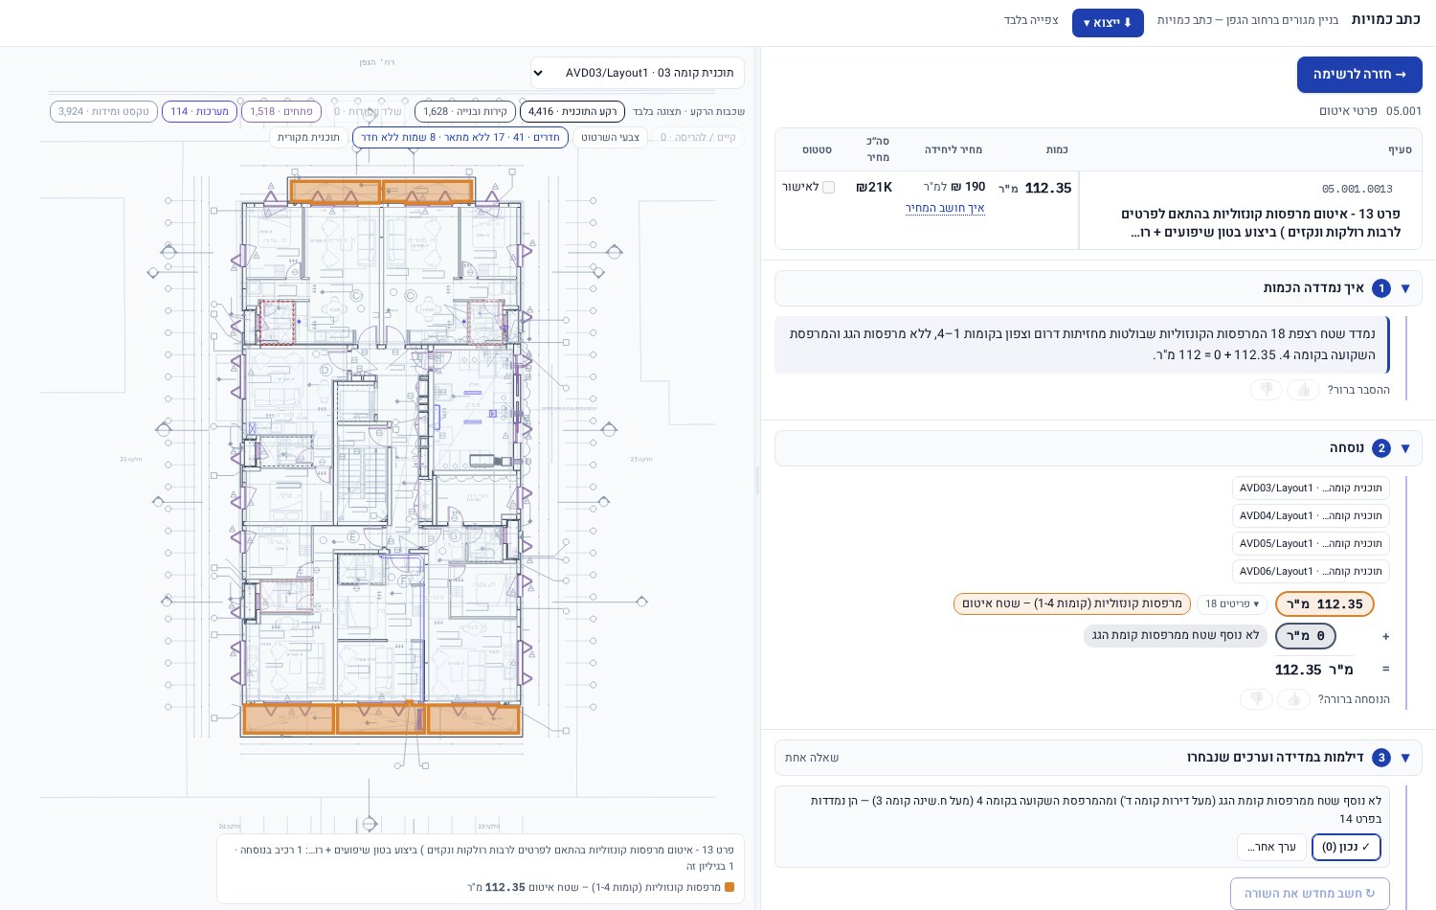This screenshot has width=1436, height=910.
Task: Open the AVD06/Layout1 sheet chip in the formula
Action: tap(1311, 572)
